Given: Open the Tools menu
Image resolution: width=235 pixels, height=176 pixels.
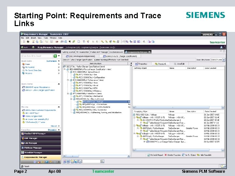Looking at the screenshot, I should pos(46,38).
